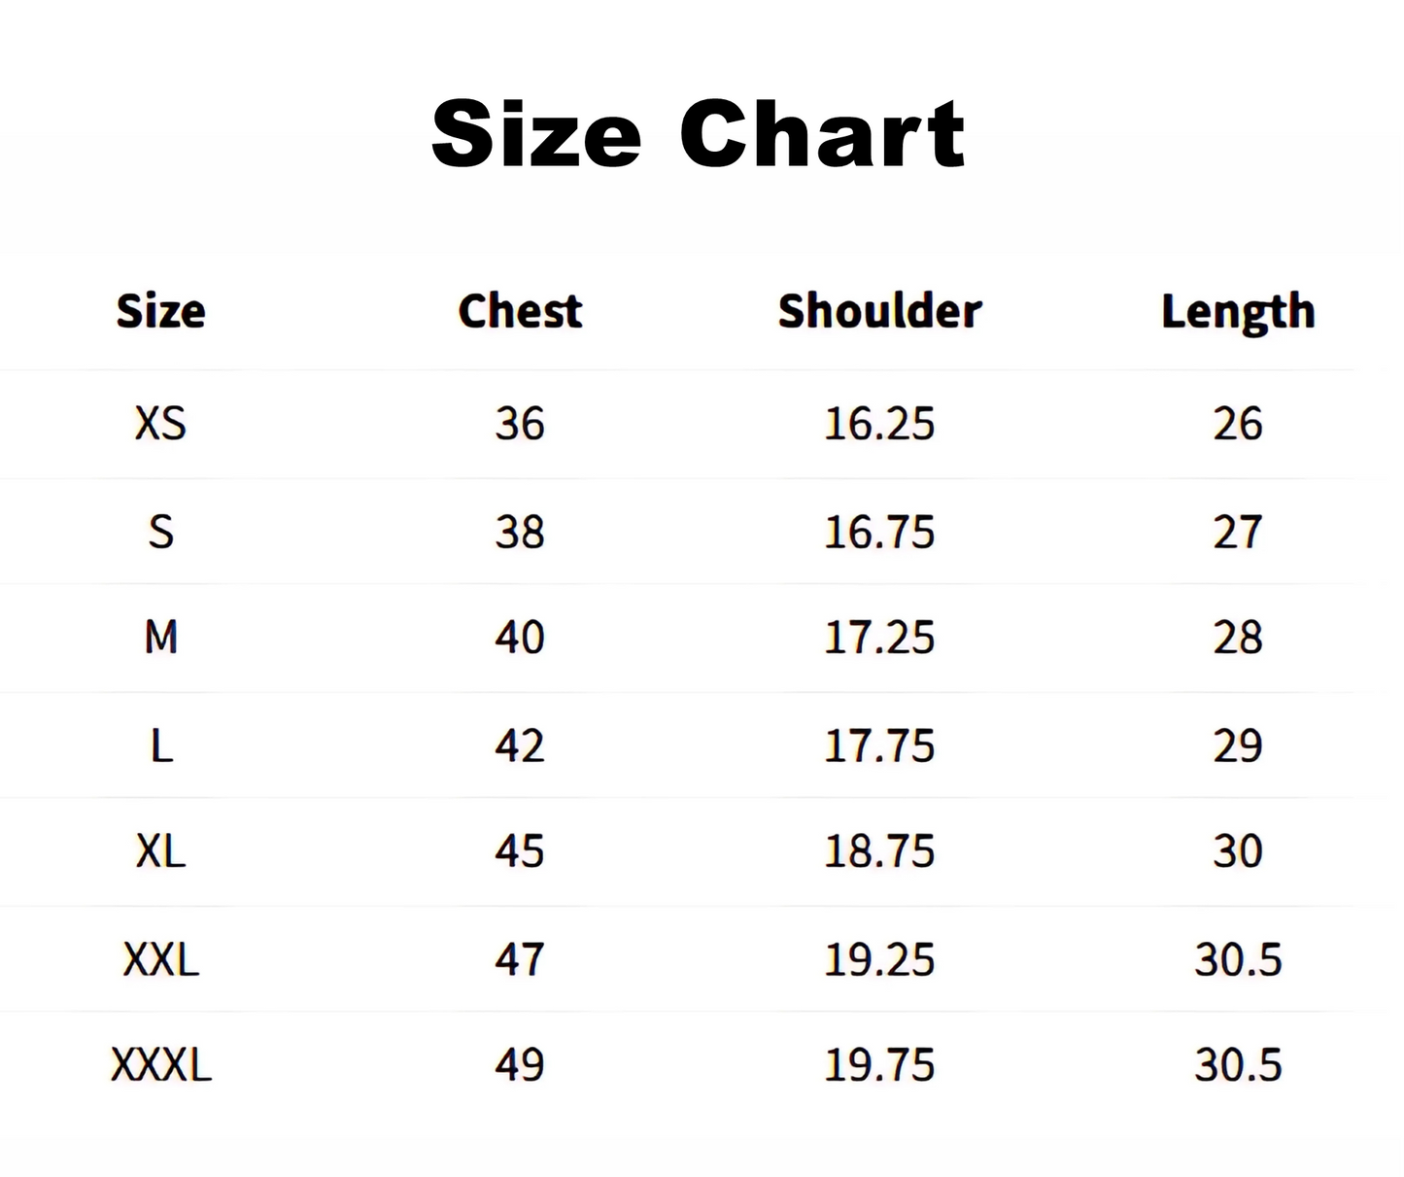This screenshot has height=1177, width=1404.
Task: Click shoulder value 16.75 for size S
Action: click(879, 532)
